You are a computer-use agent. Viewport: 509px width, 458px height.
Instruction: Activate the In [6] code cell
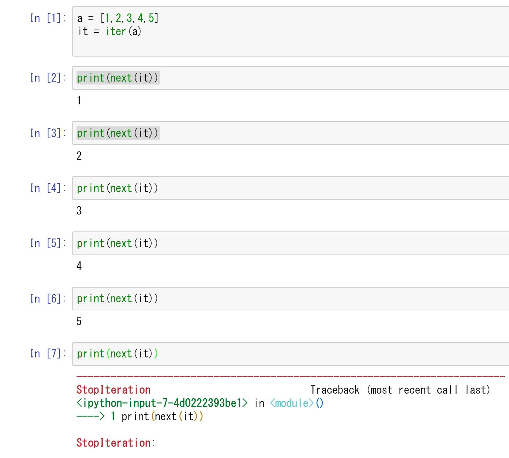point(290,298)
